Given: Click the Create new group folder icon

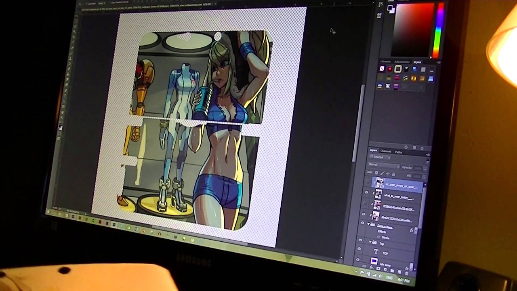Looking at the screenshot, I should coord(392,270).
